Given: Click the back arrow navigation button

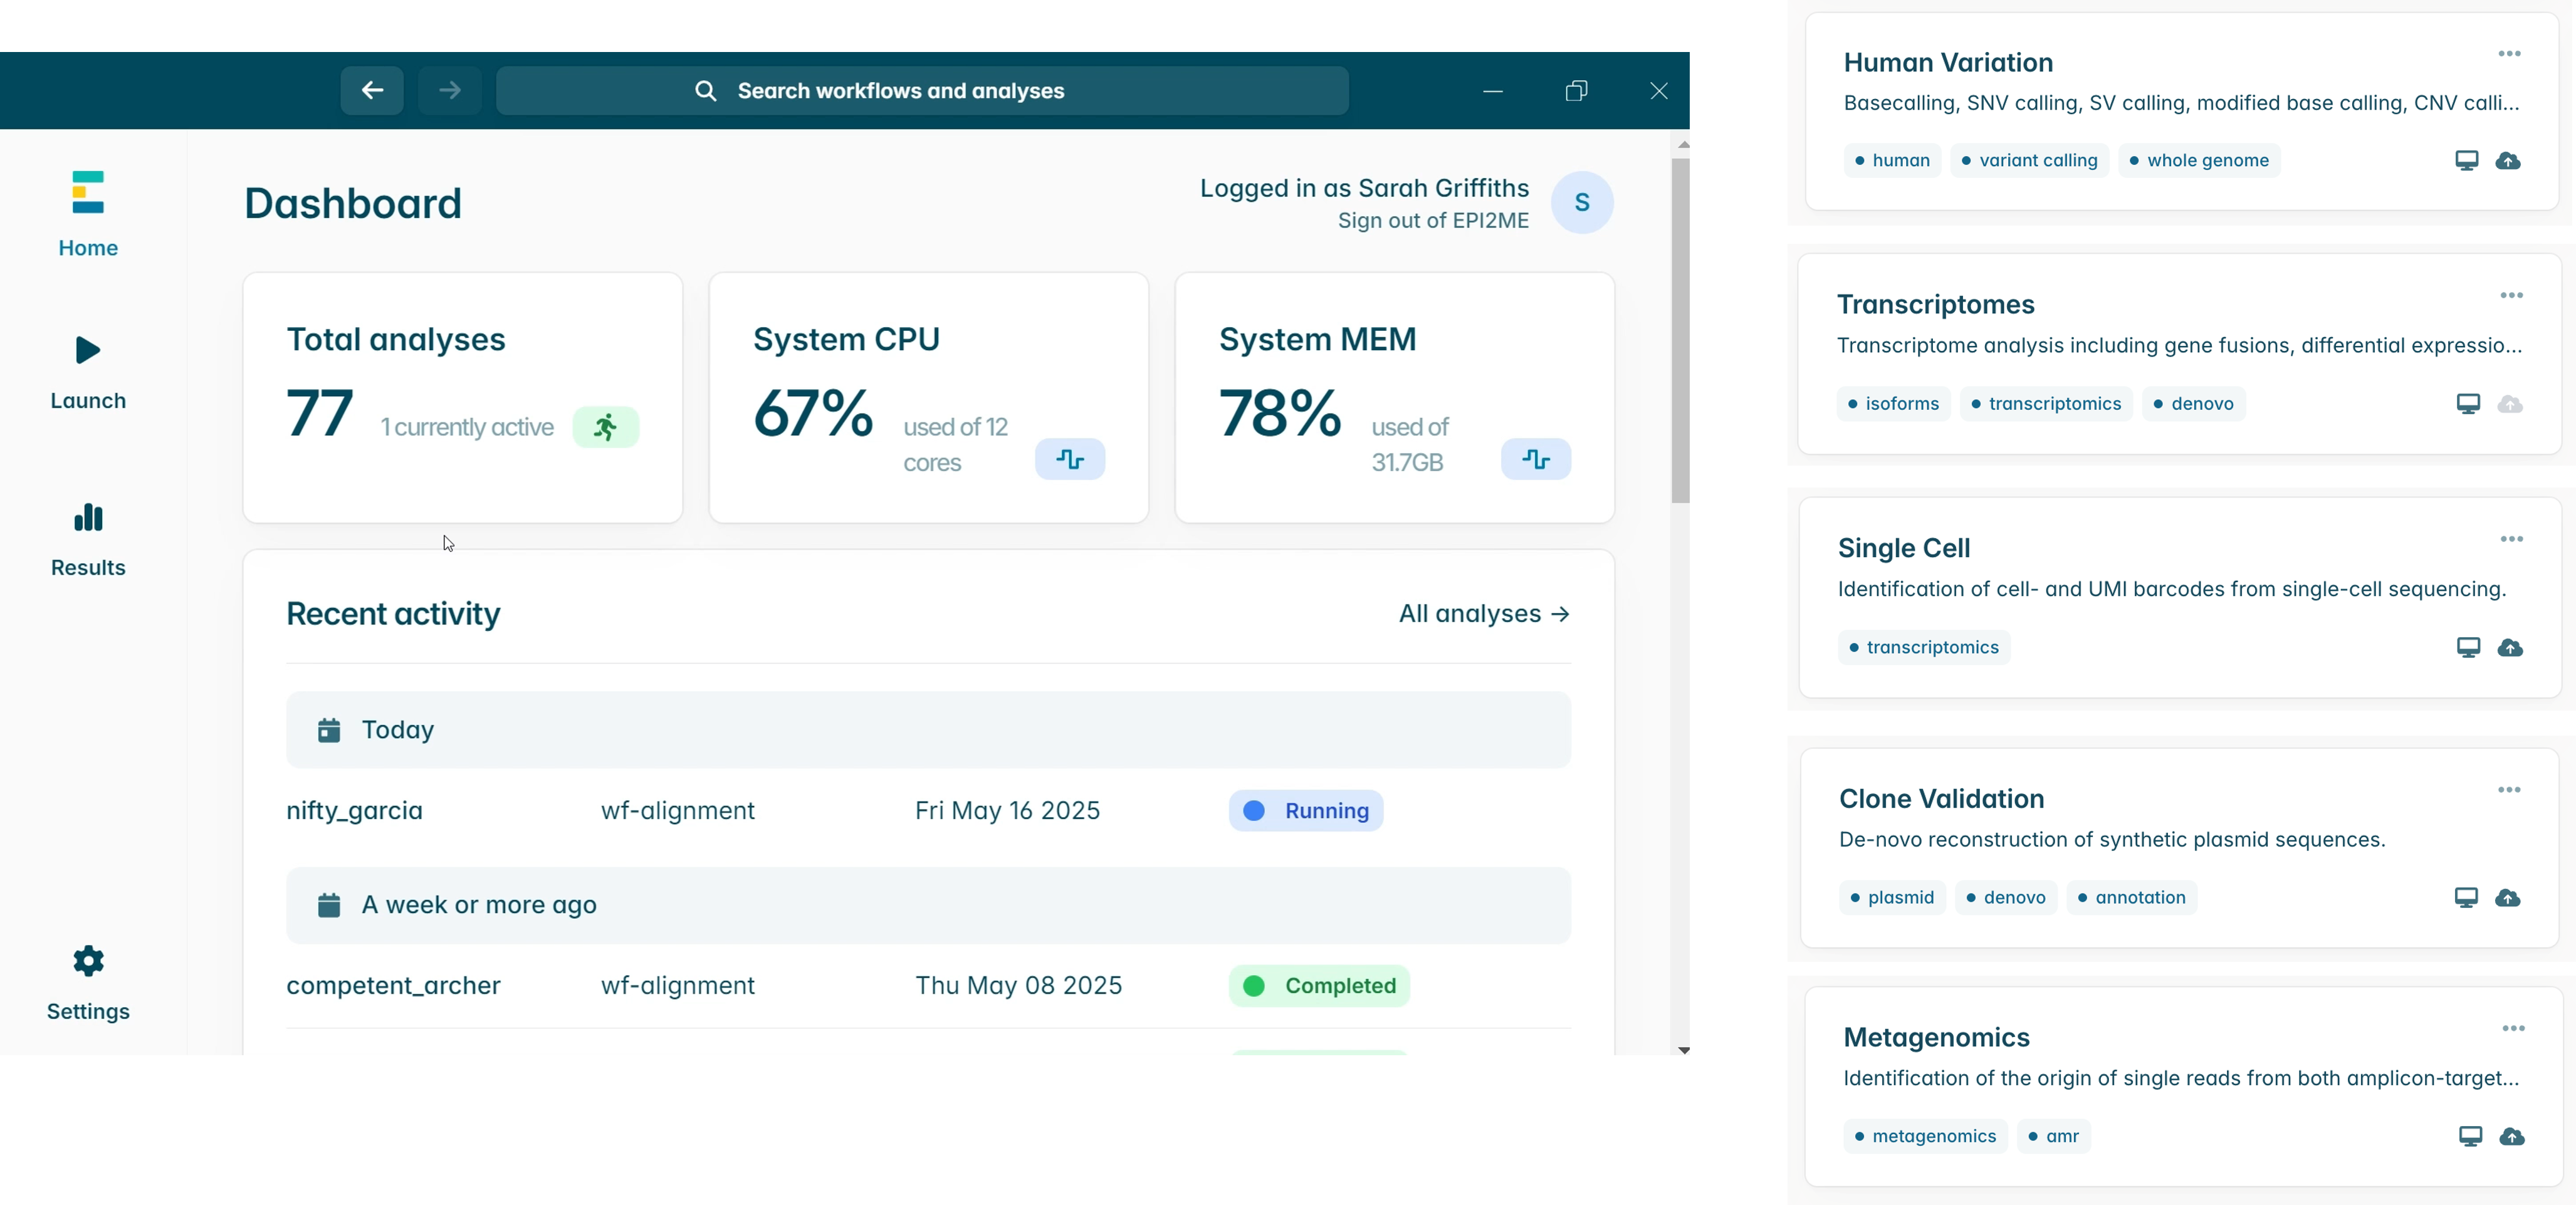Looking at the screenshot, I should 372,91.
